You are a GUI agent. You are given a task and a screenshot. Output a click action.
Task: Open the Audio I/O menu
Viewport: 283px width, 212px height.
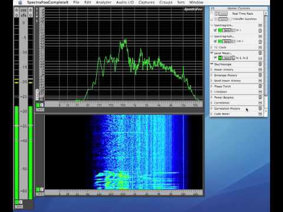[125, 2]
